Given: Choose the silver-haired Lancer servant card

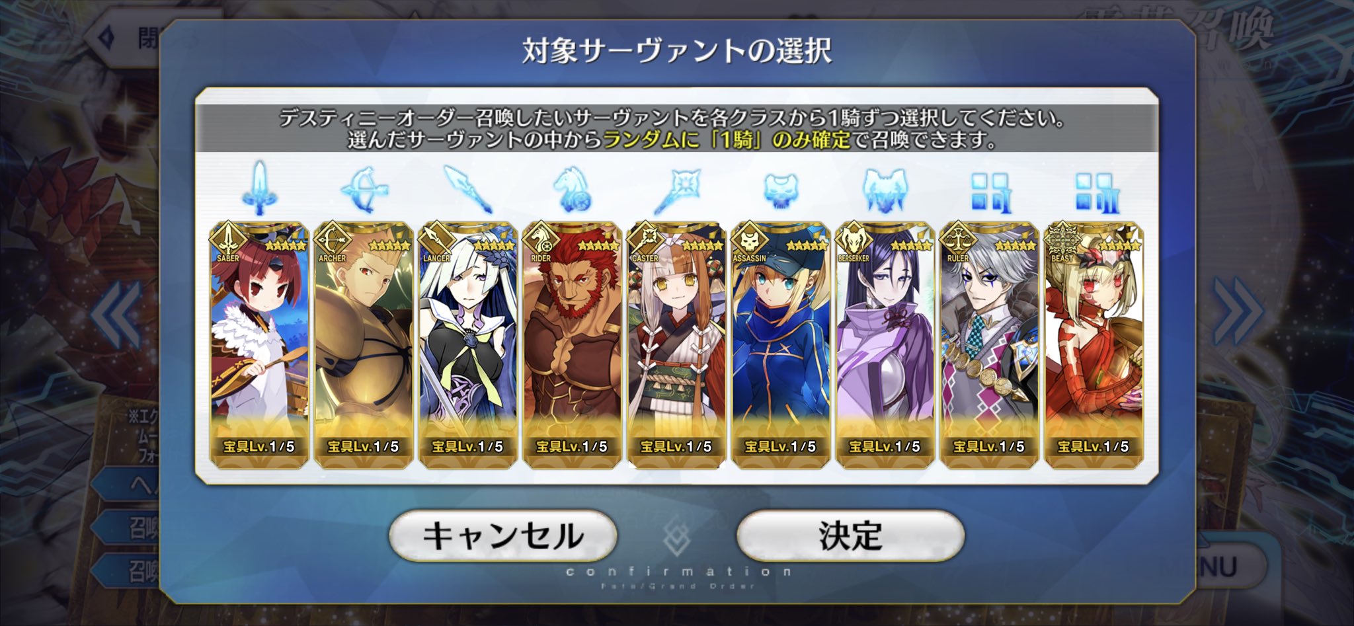Looking at the screenshot, I should 468,345.
